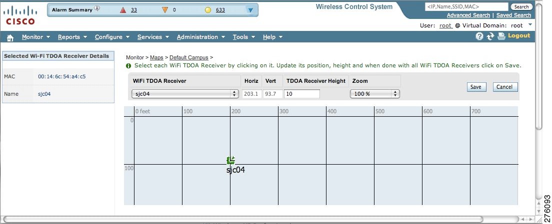Open the Monitor menu

click(36, 37)
